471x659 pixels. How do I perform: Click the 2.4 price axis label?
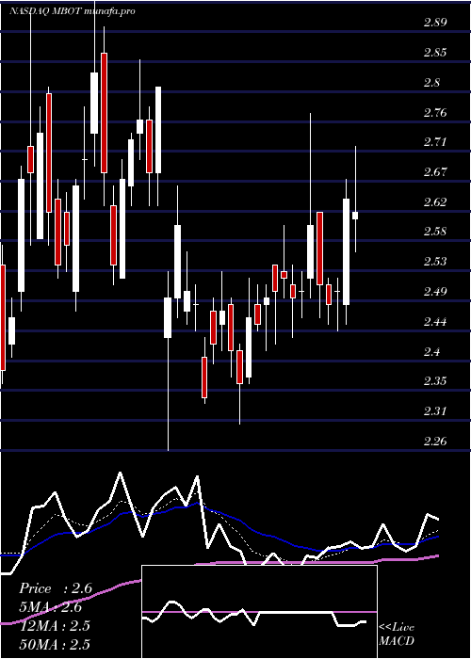[x=431, y=351]
